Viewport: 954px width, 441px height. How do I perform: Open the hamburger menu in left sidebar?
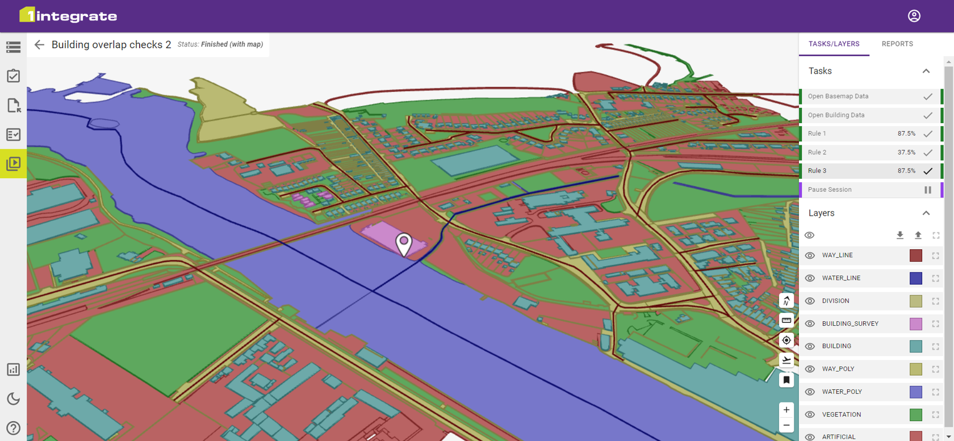coord(13,47)
